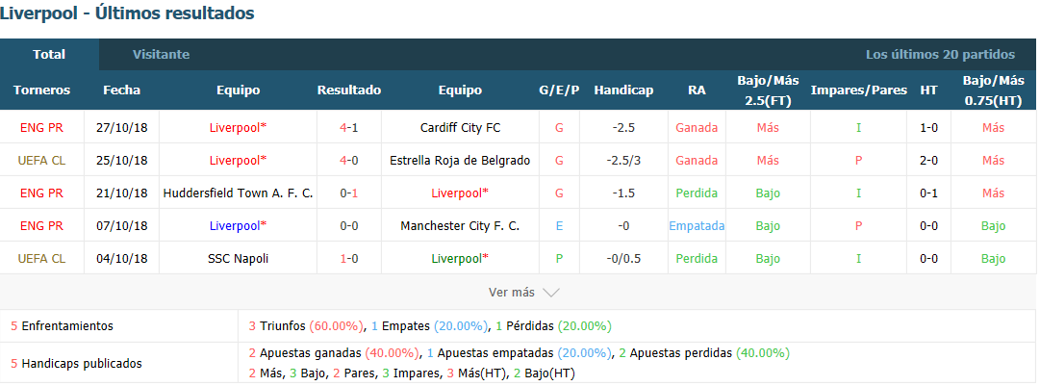Click the blue Liverpool* link on 07/10/18

(238, 225)
